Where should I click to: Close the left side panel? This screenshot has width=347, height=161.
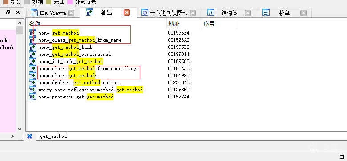pyautogui.click(x=18, y=12)
